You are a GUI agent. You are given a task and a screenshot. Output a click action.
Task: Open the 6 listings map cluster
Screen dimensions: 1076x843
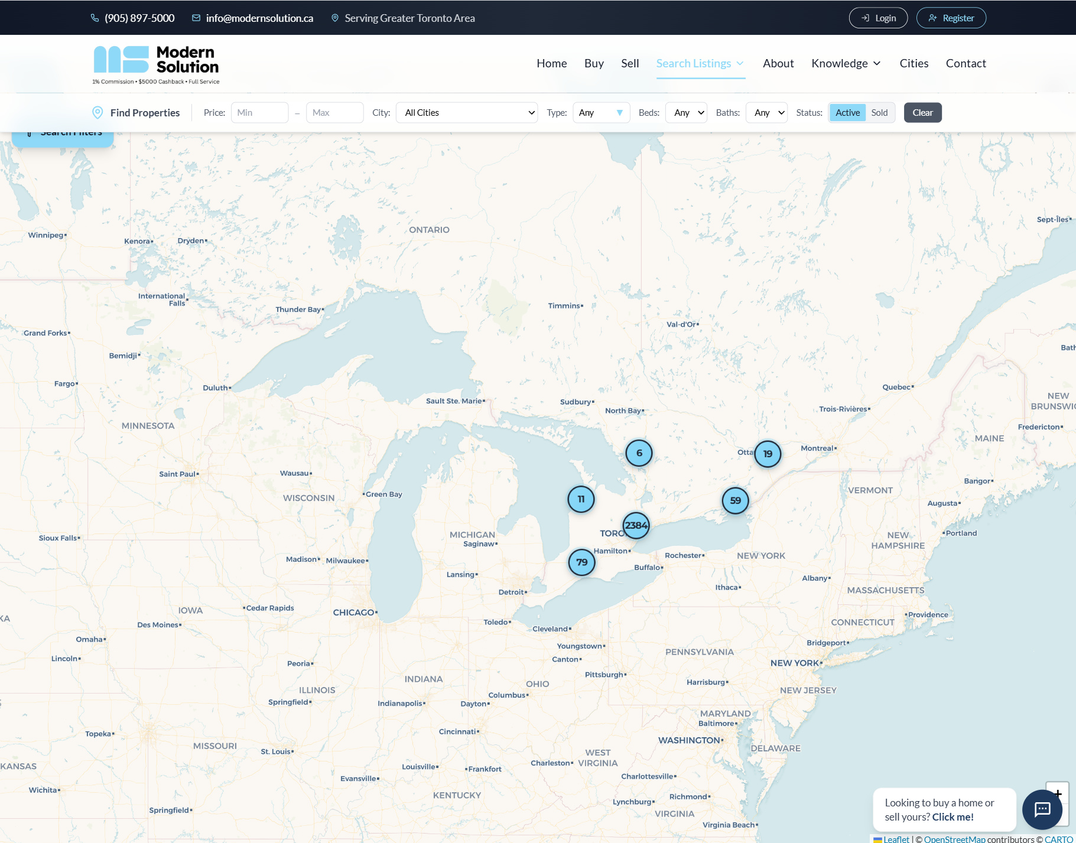639,453
